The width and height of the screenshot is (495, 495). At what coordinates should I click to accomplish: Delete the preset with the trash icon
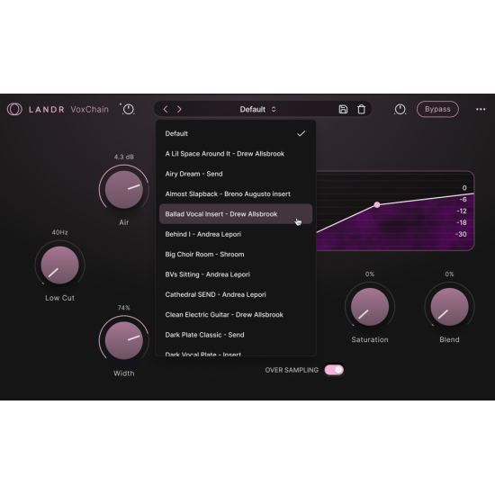click(361, 109)
